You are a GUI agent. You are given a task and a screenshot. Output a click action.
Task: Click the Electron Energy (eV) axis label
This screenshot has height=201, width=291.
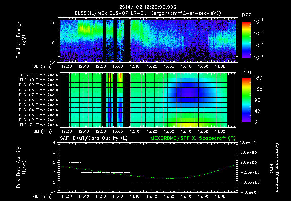(21, 40)
